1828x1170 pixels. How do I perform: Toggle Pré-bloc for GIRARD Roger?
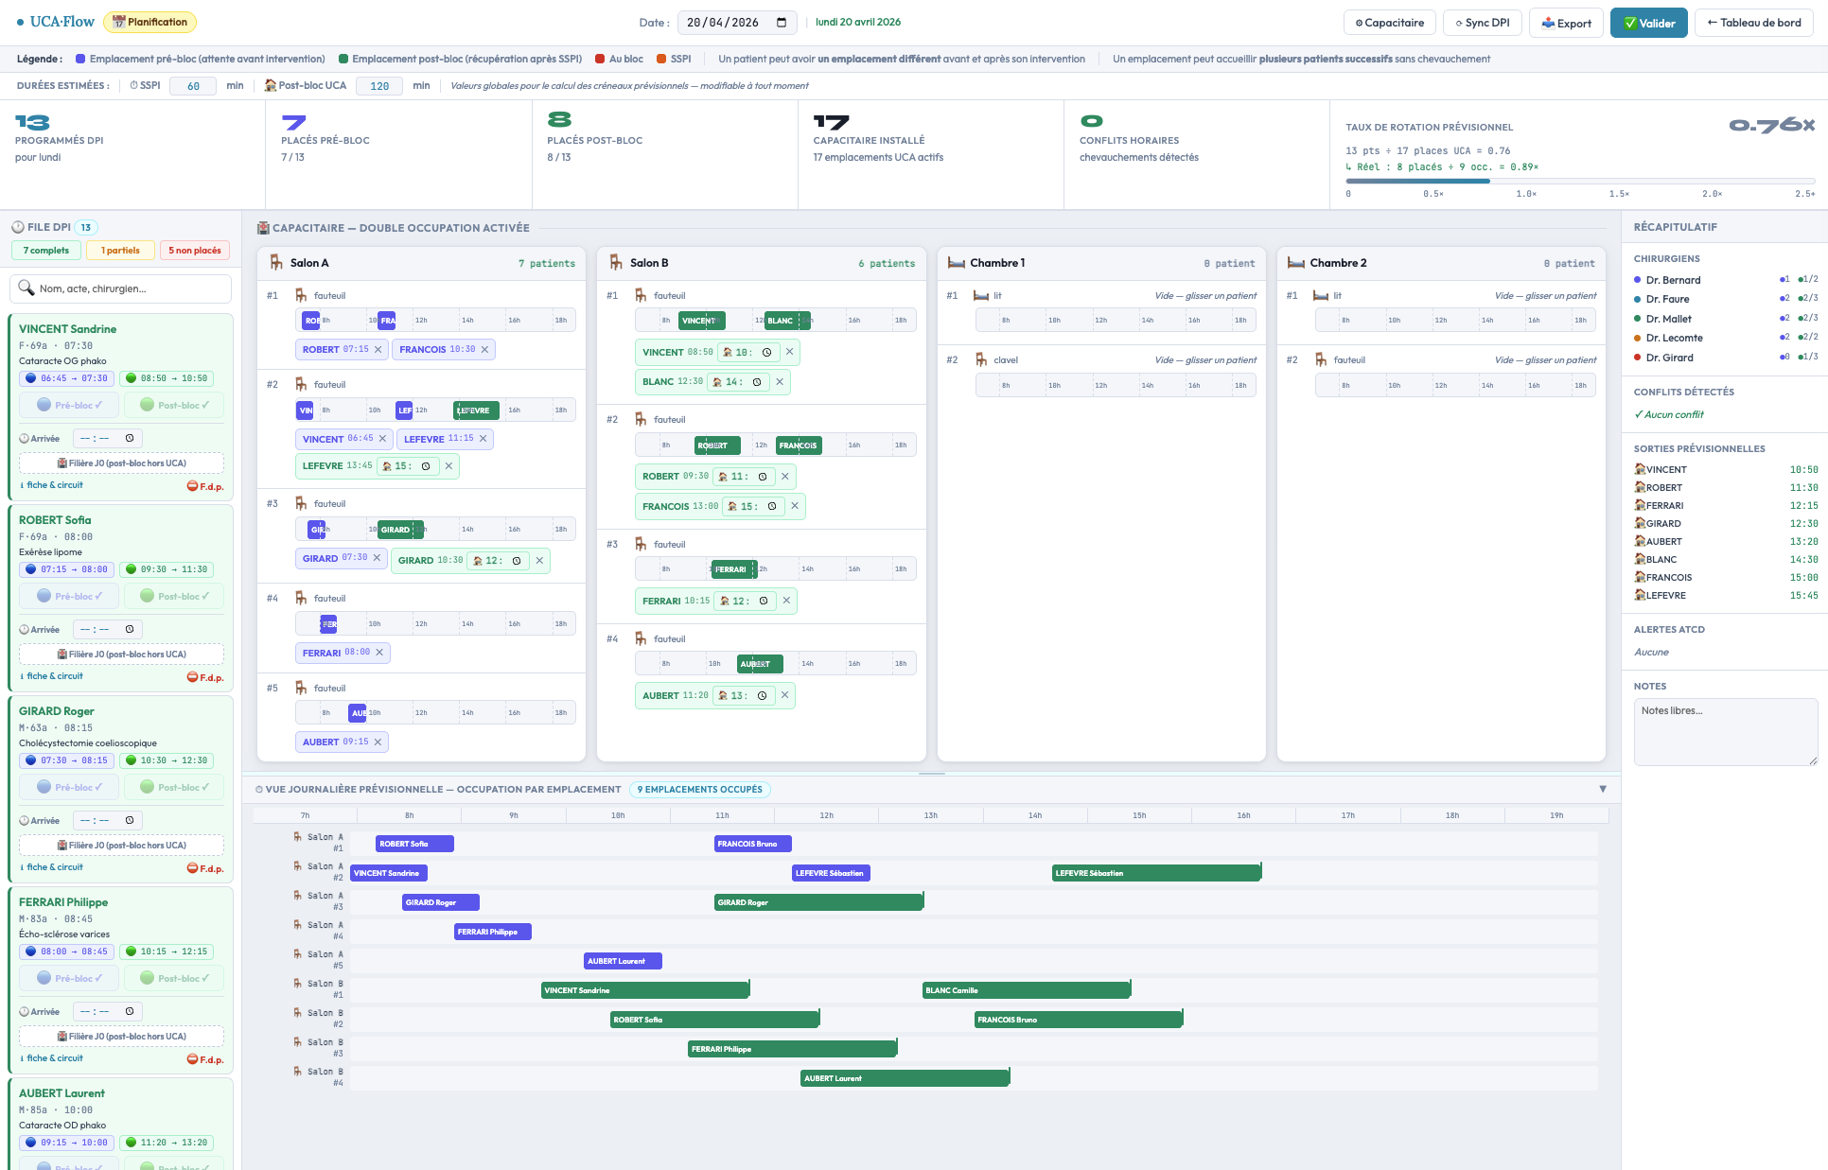[69, 787]
